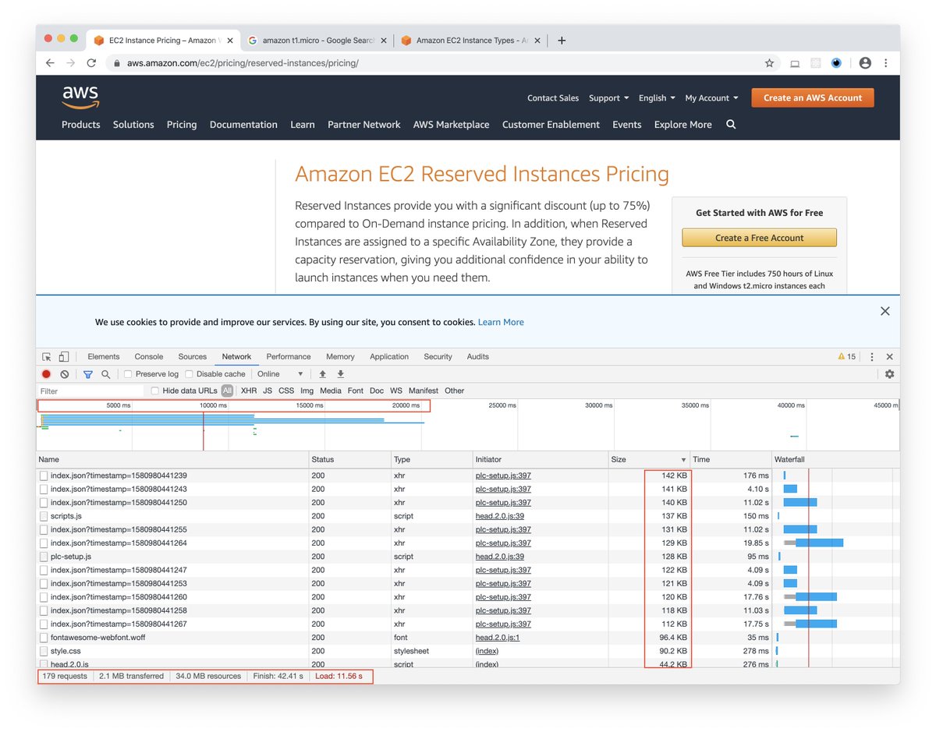
Task: Bookmark this page with star icon
Action: click(769, 63)
